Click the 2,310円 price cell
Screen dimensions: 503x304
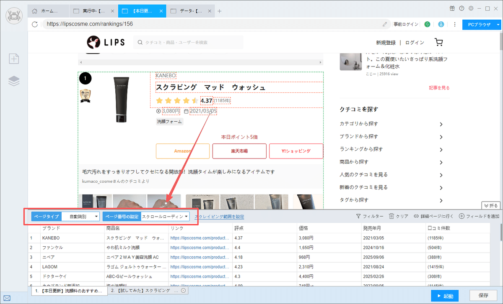(x=328, y=267)
